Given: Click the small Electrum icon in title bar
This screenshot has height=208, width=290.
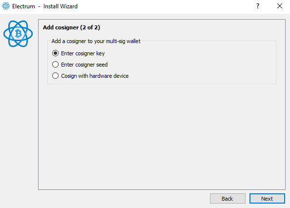Looking at the screenshot, I should [x=6, y=6].
